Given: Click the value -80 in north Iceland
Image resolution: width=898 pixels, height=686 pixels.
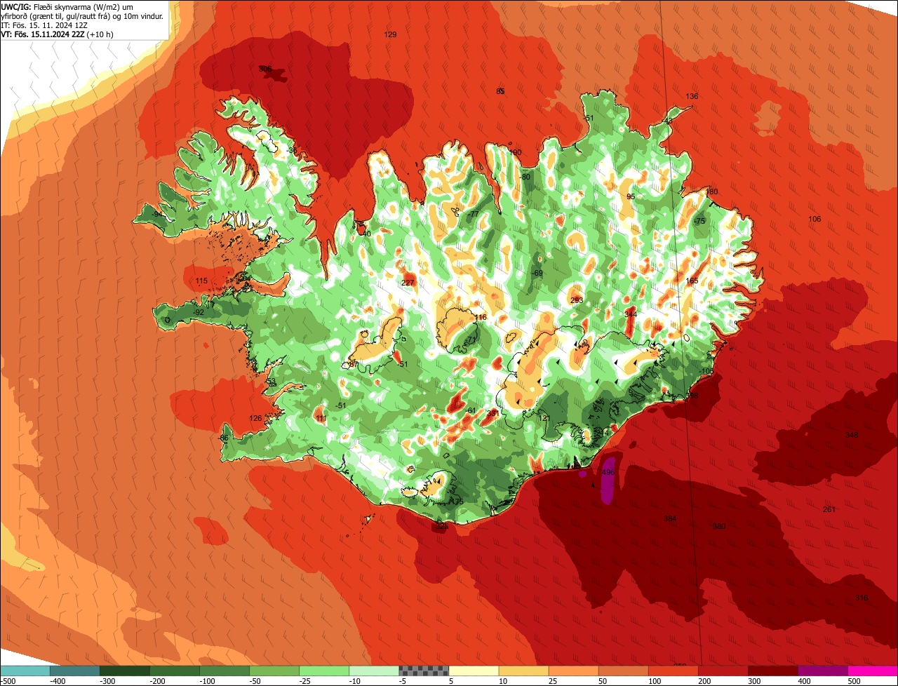Looking at the screenshot, I should (x=525, y=177).
